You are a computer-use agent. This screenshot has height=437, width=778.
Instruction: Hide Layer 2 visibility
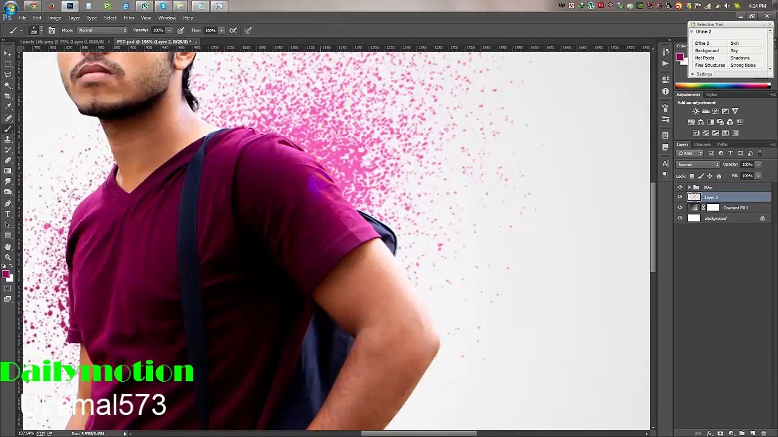point(680,197)
